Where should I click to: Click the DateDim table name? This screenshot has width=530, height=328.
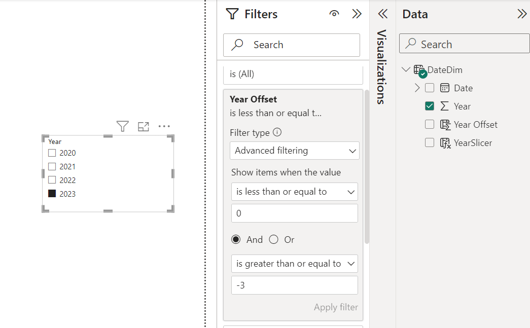coord(445,70)
